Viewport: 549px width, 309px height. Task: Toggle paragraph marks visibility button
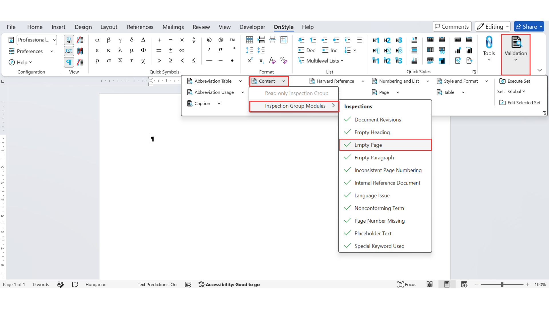click(x=69, y=62)
